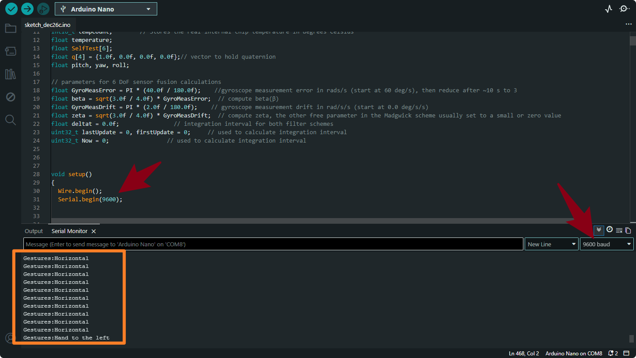Click the float temperature; code line
This screenshot has height=358, width=636.
pos(82,40)
